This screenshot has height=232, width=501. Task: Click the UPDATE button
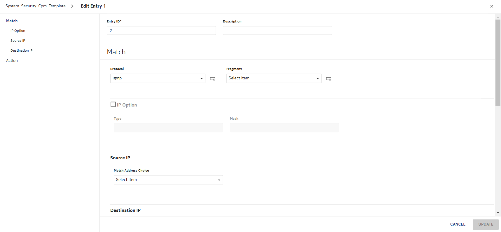pyautogui.click(x=486, y=224)
